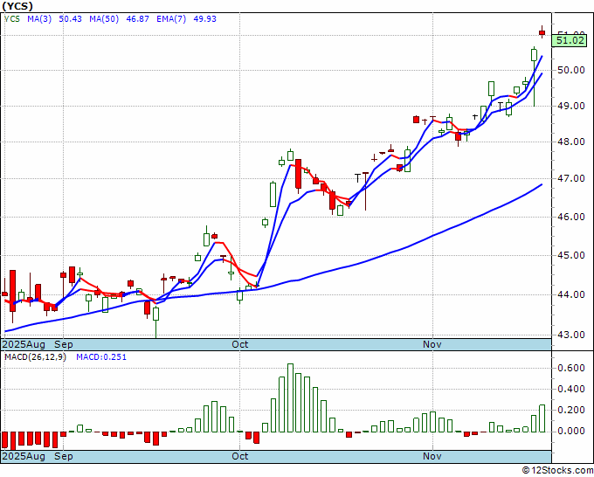Click Nov label on price chart axis
The width and height of the screenshot is (594, 477).
click(x=432, y=344)
